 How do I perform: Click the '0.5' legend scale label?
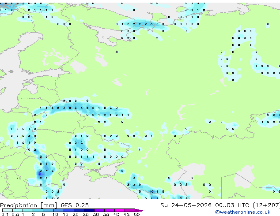[x=15, y=214]
